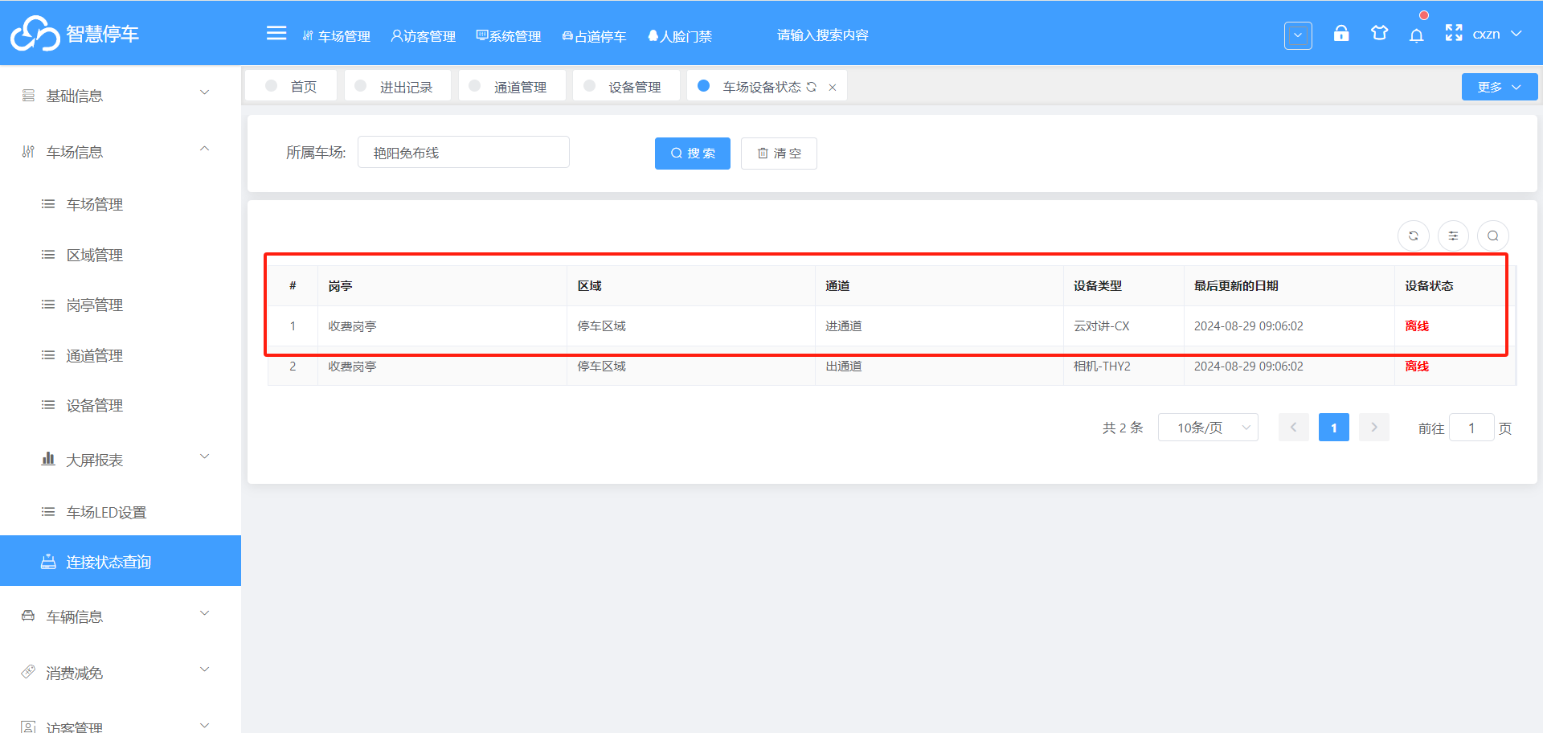
Task: Open 访客管理 top menu
Action: pos(423,36)
